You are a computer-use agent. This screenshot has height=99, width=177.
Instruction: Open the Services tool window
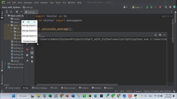[108, 88]
